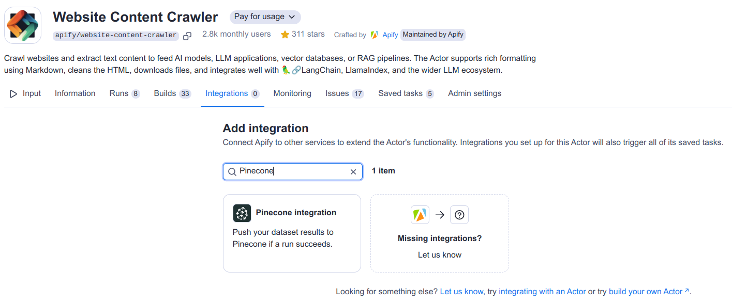Viewport: 732px width, 304px height.
Task: Open the Pay for usage dropdown
Action: pos(265,17)
